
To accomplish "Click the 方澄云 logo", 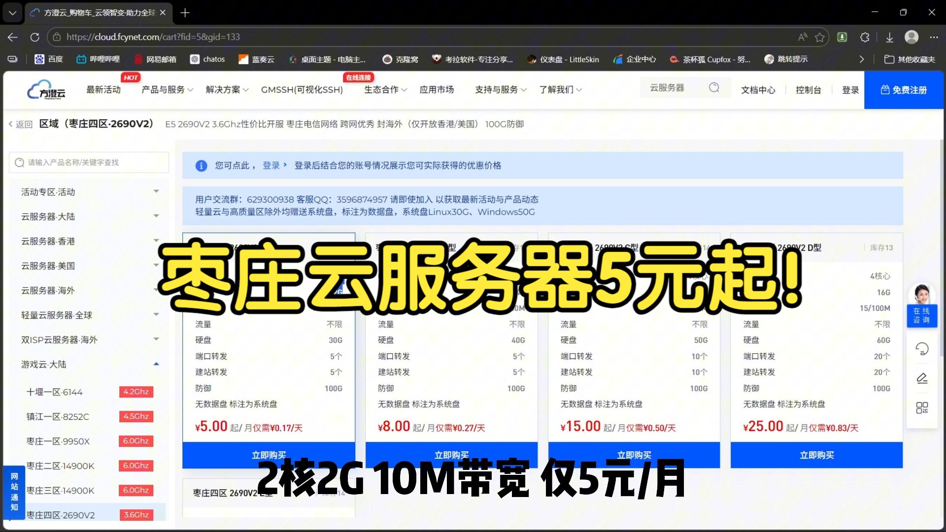I will (46, 90).
